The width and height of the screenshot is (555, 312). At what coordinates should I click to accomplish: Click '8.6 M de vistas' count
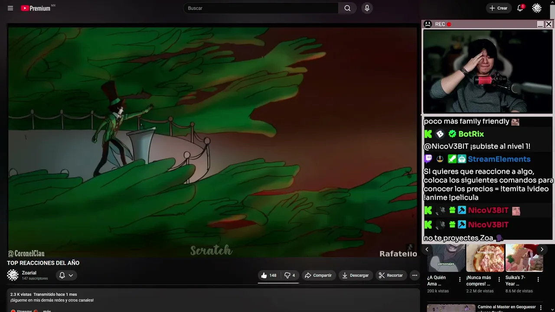(x=519, y=291)
